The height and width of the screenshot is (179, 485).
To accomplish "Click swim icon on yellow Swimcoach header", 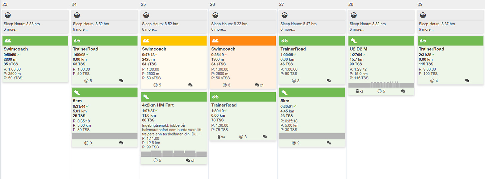I will (x=146, y=41).
